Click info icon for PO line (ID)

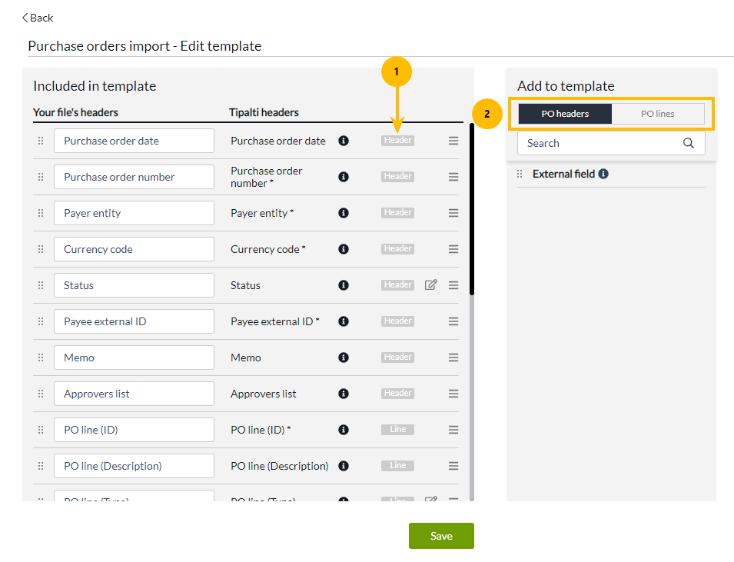[x=344, y=430]
